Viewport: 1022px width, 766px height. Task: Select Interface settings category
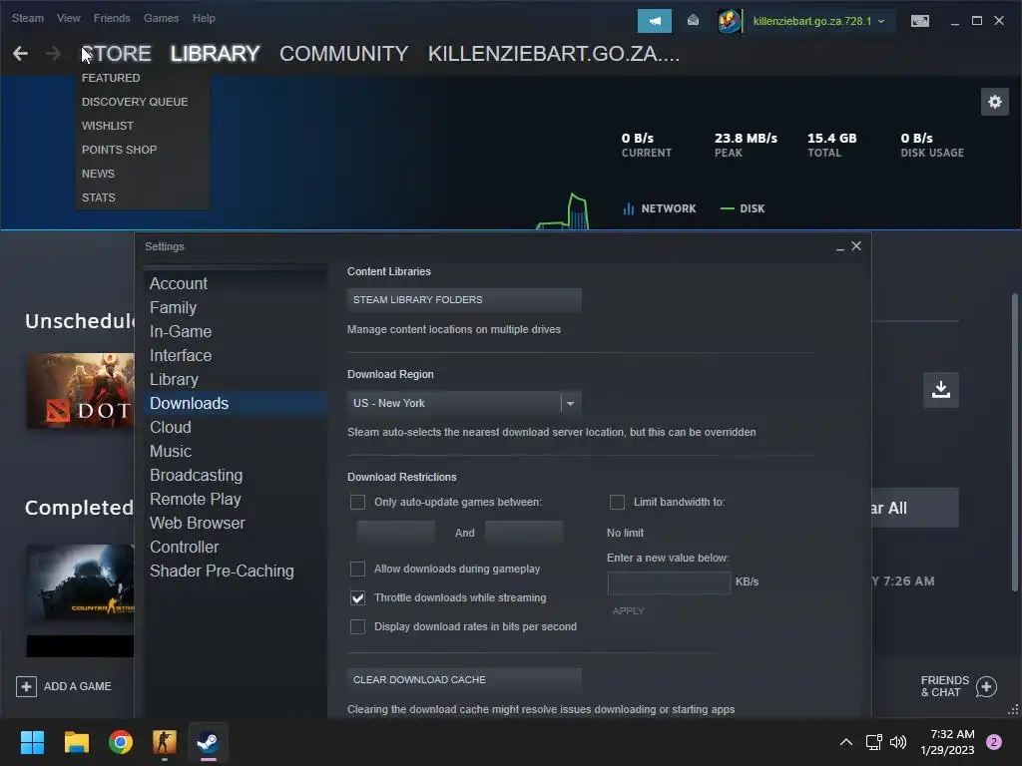pos(181,356)
